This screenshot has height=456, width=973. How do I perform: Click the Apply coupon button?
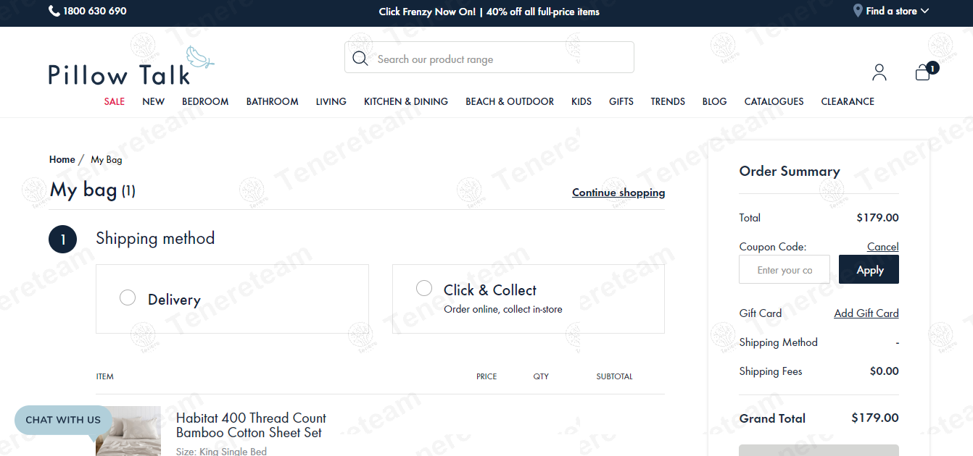click(x=869, y=269)
